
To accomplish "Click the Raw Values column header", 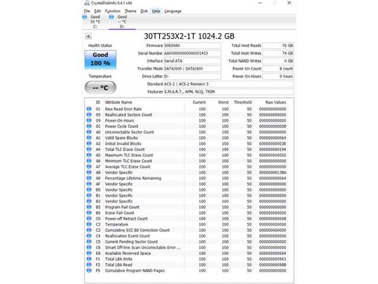I will (275, 102).
